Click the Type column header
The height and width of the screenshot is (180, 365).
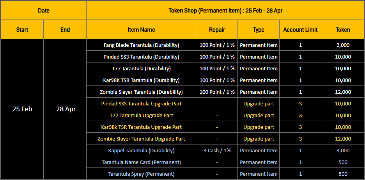(x=259, y=30)
